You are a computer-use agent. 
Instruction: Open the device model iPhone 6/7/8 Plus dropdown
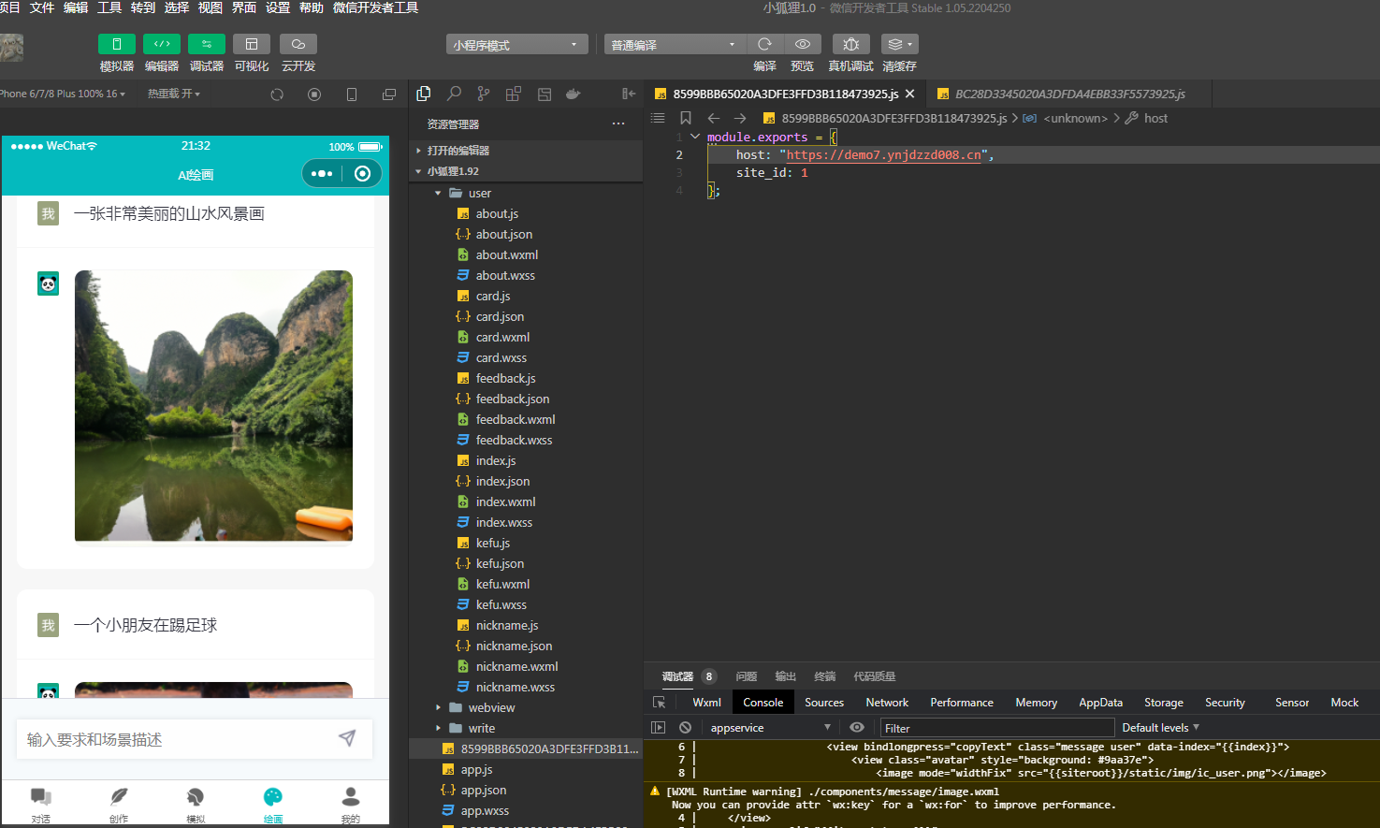(x=62, y=94)
